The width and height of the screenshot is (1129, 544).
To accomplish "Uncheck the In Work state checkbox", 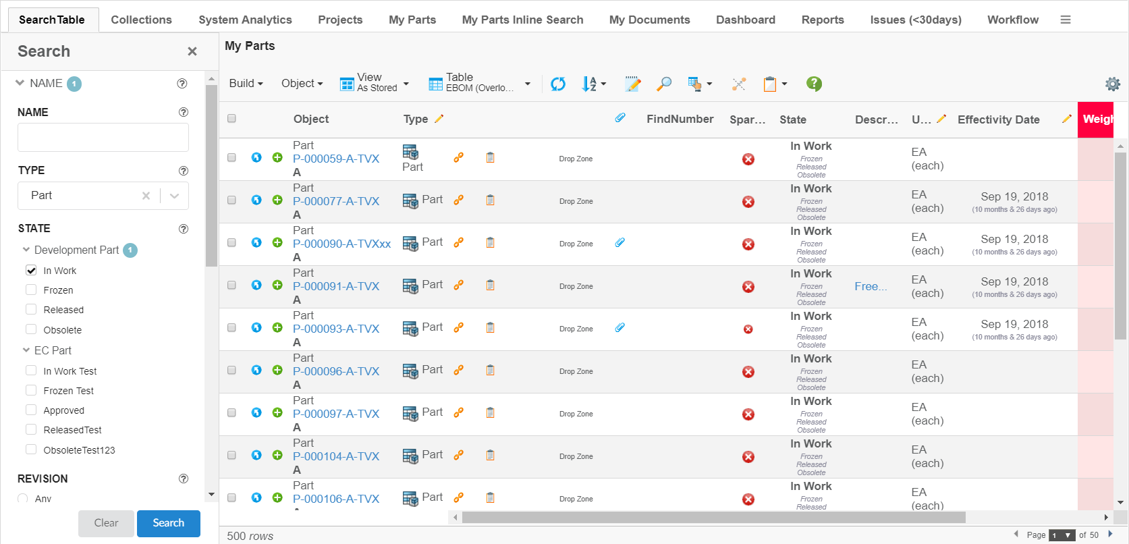I will point(31,270).
